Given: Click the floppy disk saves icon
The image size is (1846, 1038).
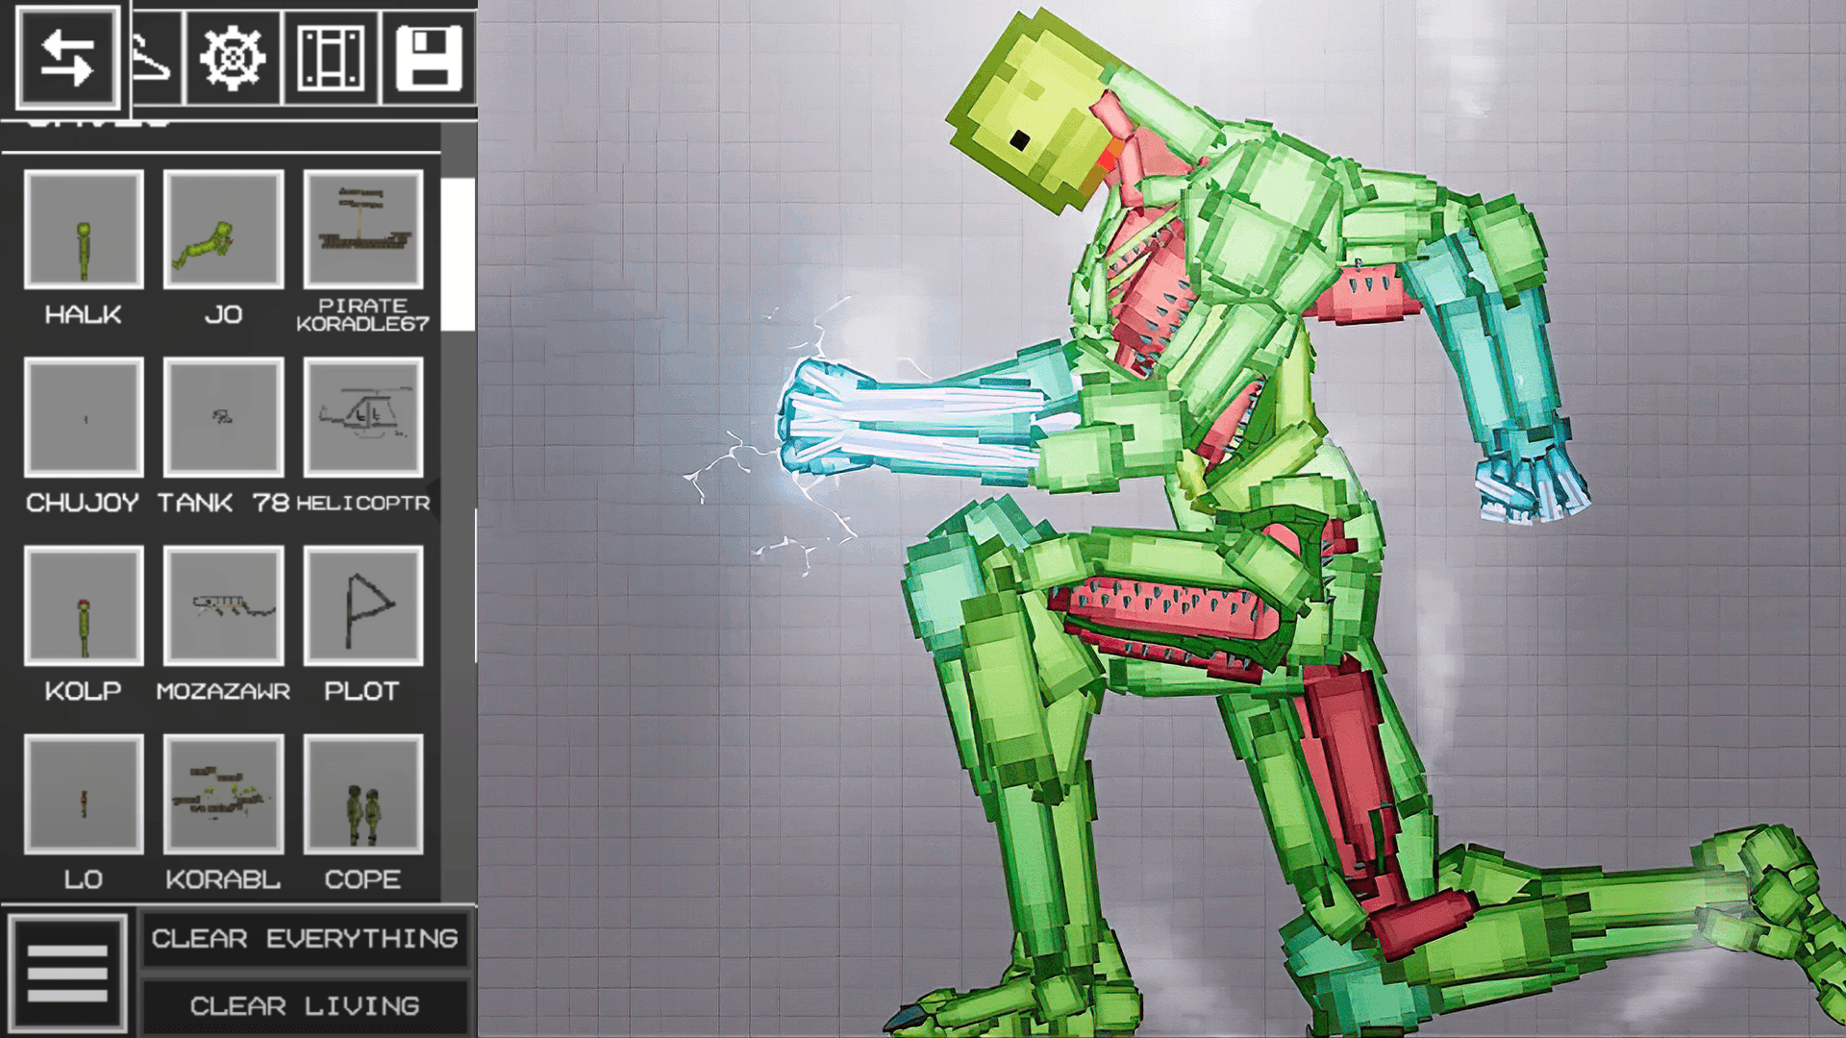Looking at the screenshot, I should point(429,60).
